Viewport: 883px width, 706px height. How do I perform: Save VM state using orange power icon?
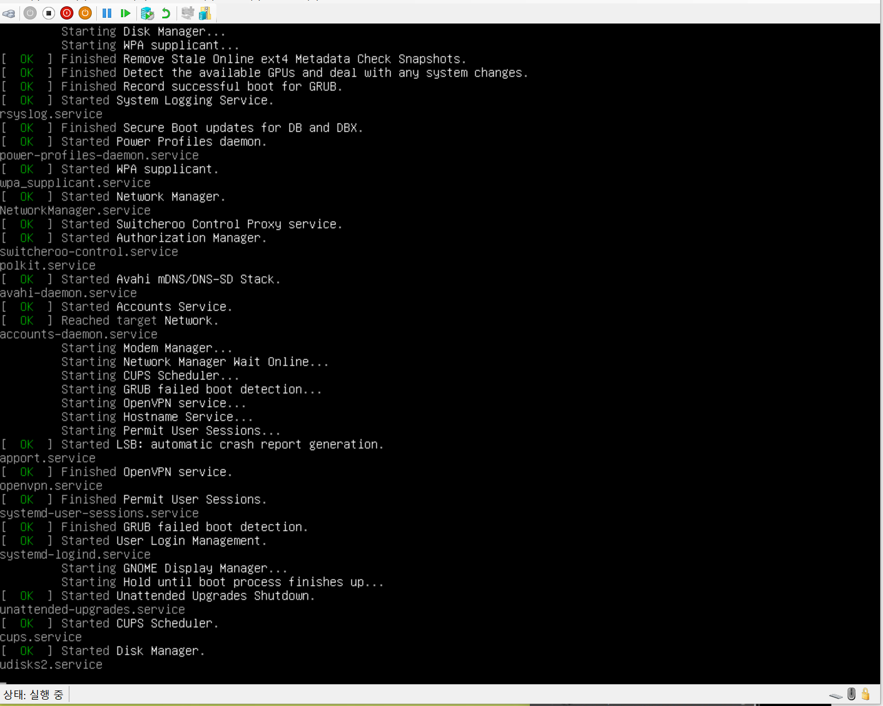click(x=85, y=13)
